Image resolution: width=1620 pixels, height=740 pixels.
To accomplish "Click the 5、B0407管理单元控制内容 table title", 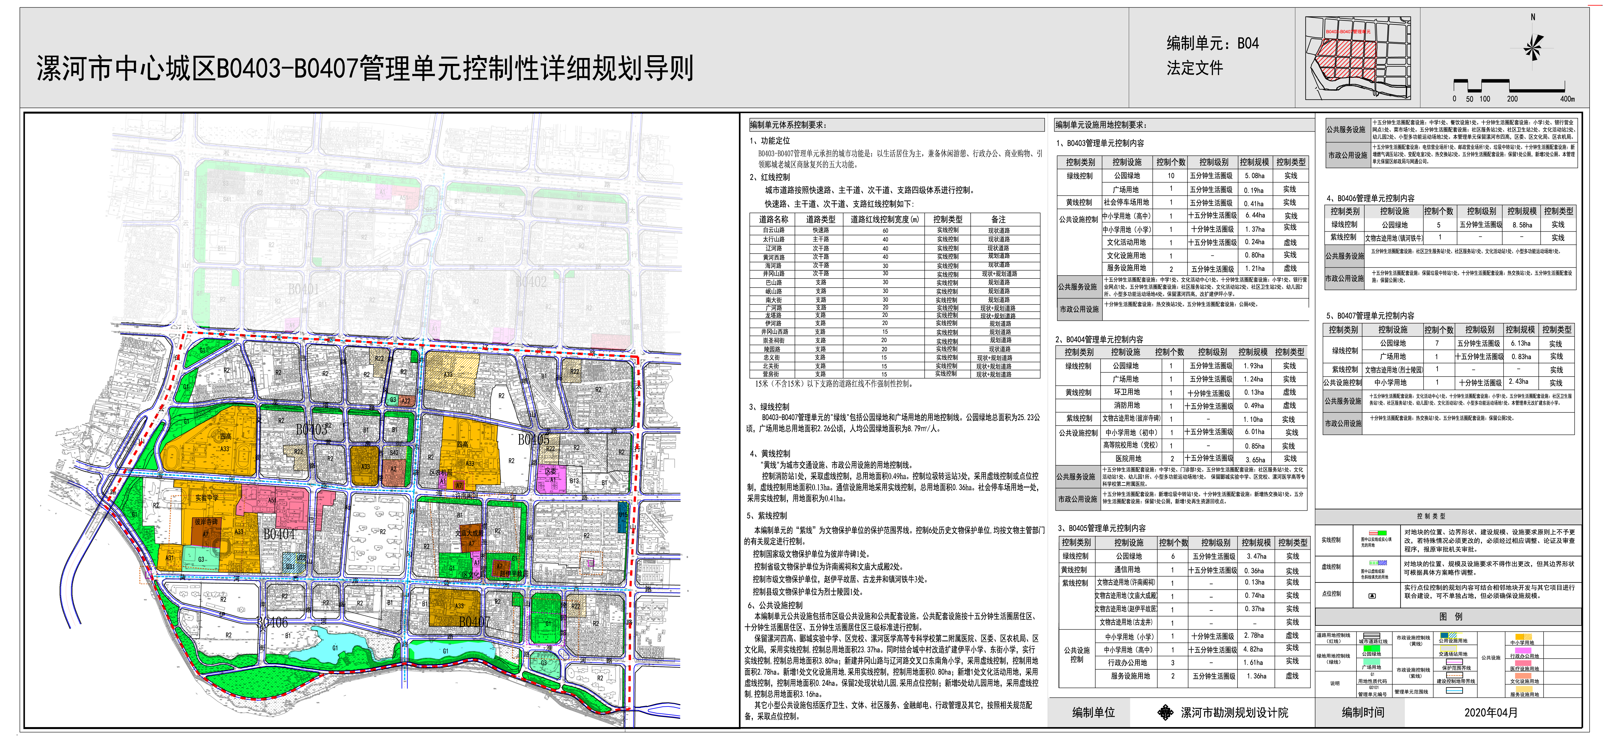I will (x=1370, y=316).
